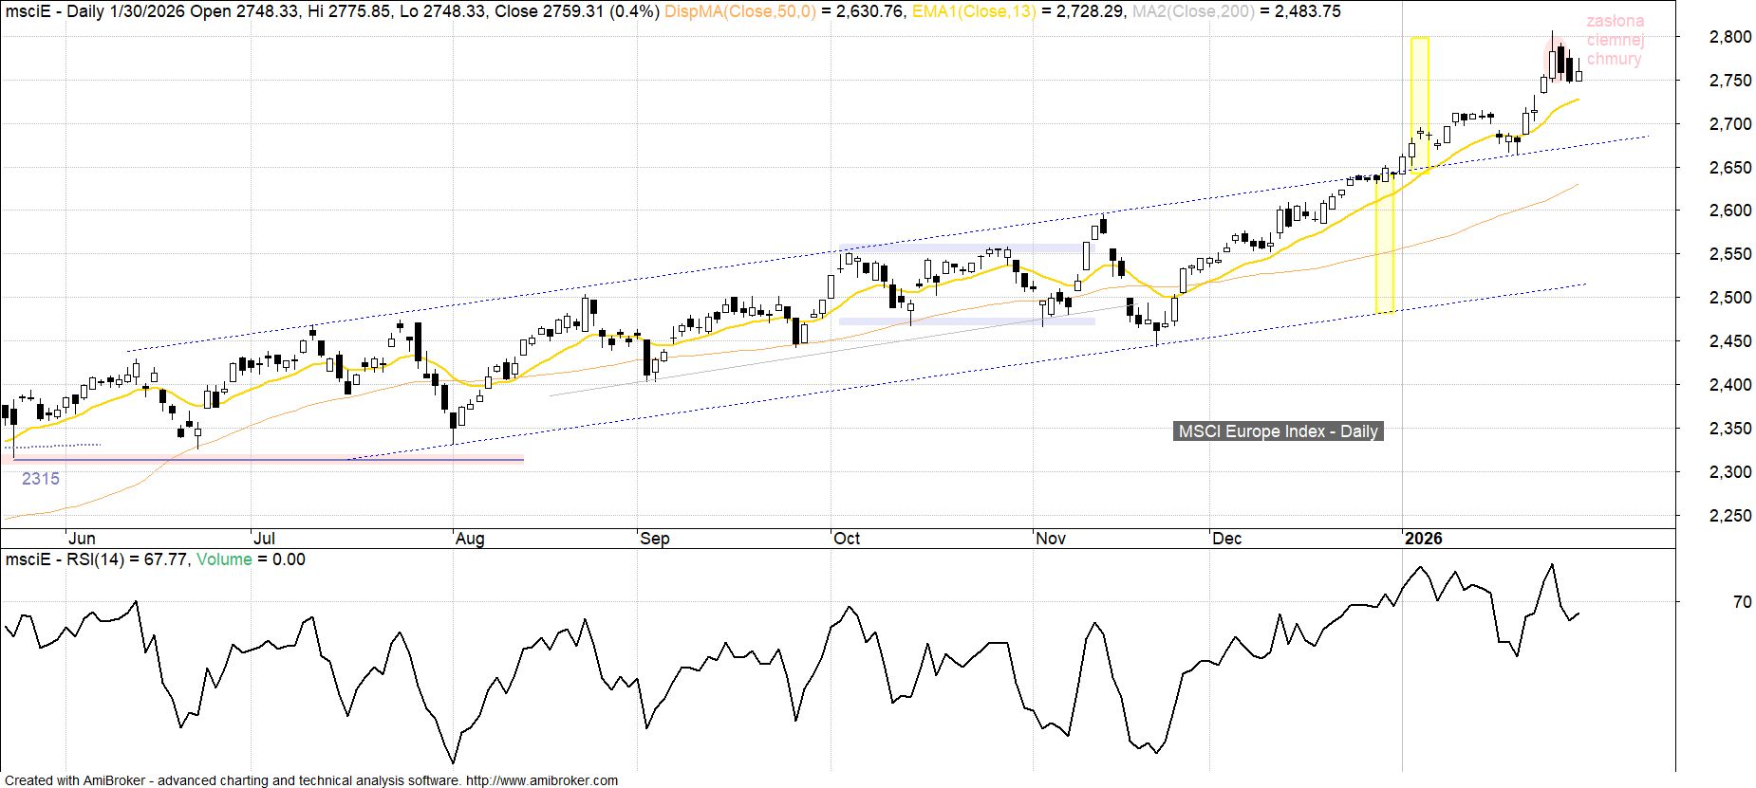Select the Aug marker on the time axis
Screen dimensions: 1756x788
click(470, 539)
